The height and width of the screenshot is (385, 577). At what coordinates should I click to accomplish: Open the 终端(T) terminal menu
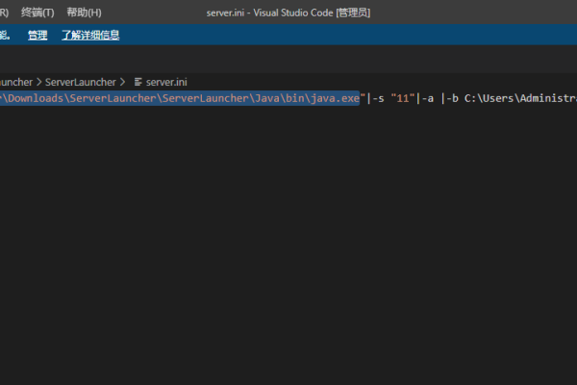click(x=38, y=13)
